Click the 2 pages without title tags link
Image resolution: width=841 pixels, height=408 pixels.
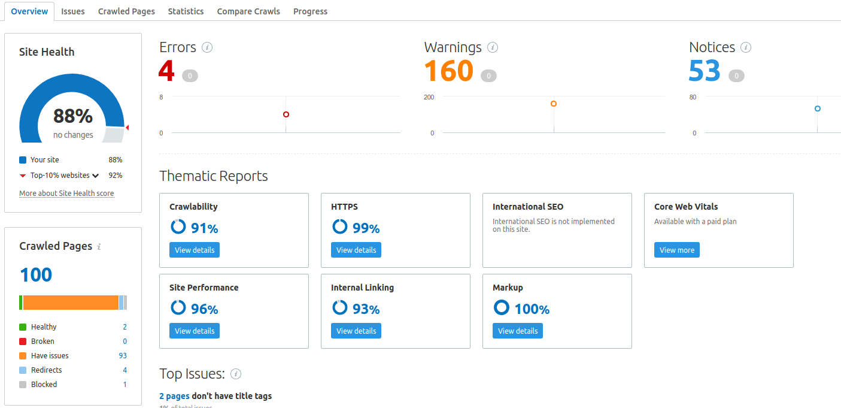pyautogui.click(x=174, y=396)
